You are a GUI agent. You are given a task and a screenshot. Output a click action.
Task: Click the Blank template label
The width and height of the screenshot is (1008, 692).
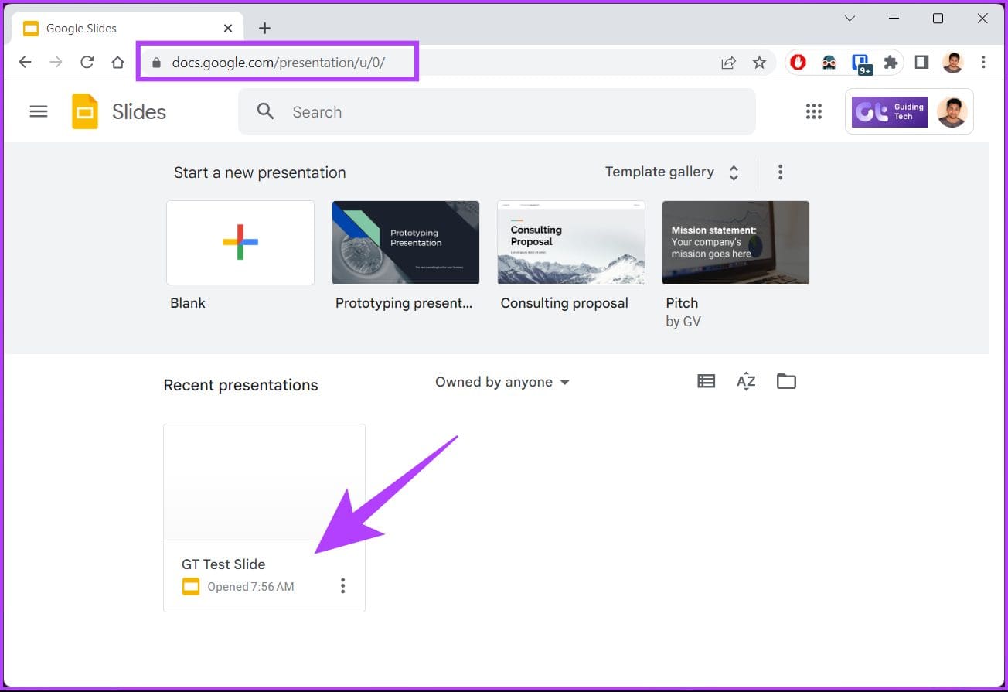(188, 303)
